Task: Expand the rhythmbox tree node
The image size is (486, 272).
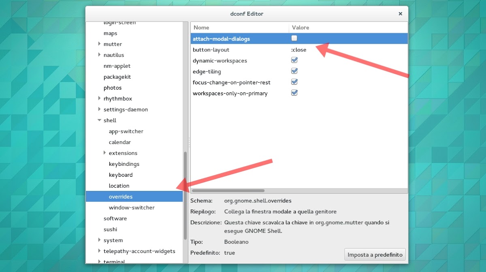Action: 100,99
